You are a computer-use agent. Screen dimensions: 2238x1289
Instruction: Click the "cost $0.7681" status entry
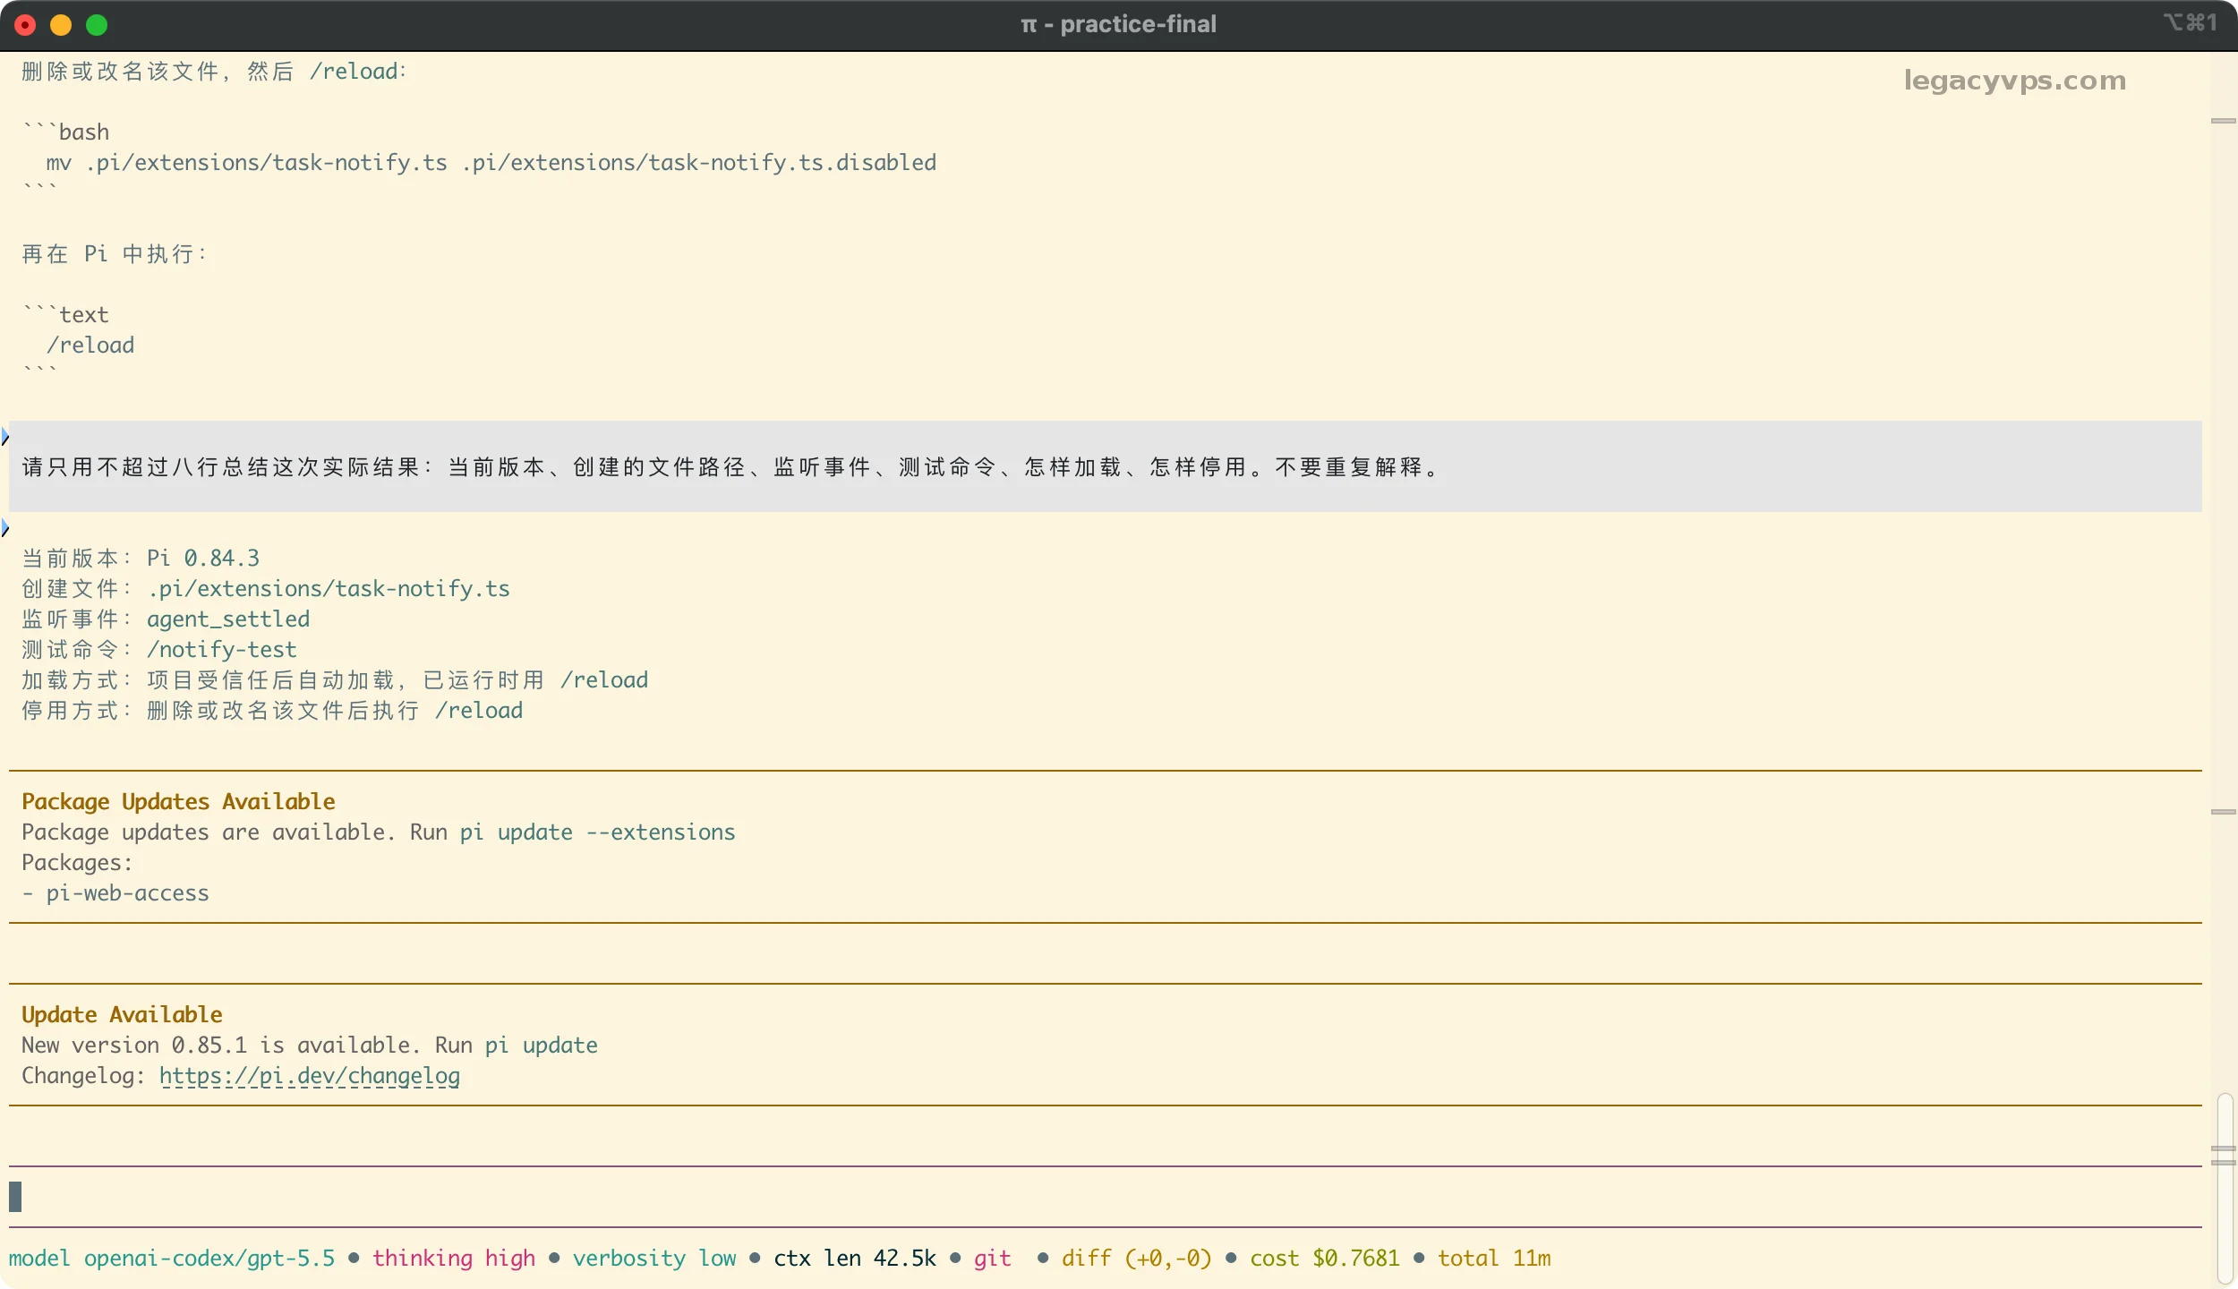coord(1325,1258)
